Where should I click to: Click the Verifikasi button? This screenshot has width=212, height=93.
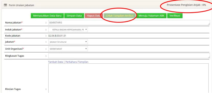point(175,16)
